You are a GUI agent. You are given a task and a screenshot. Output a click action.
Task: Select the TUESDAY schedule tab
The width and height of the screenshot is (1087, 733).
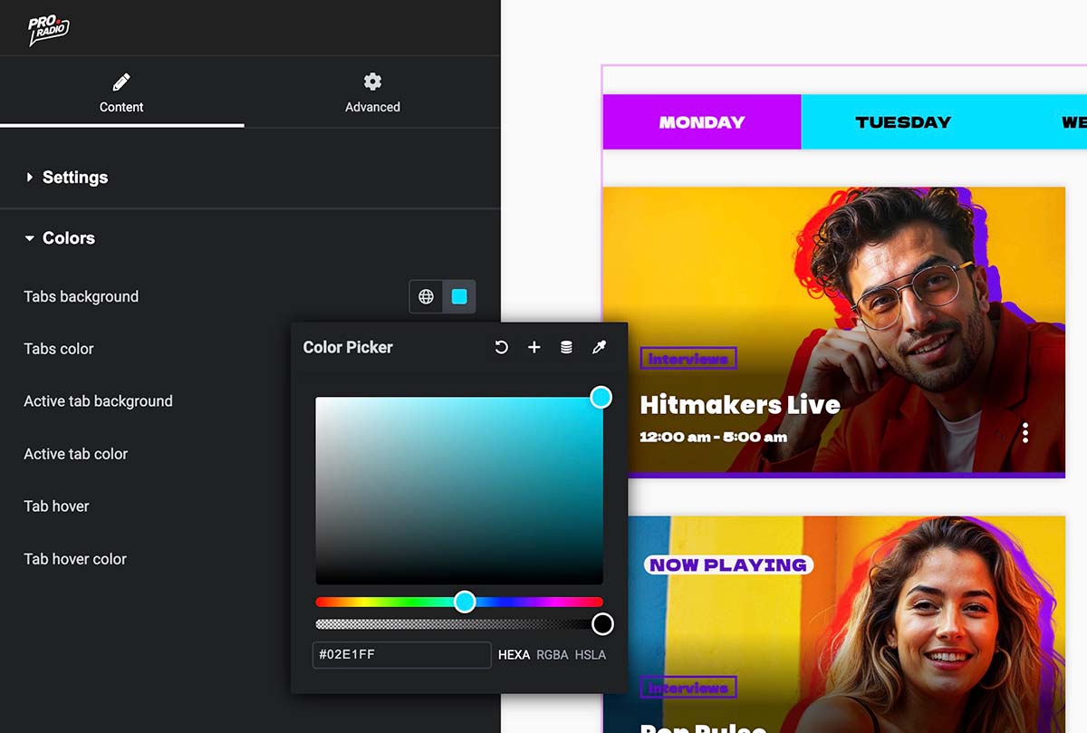(903, 122)
